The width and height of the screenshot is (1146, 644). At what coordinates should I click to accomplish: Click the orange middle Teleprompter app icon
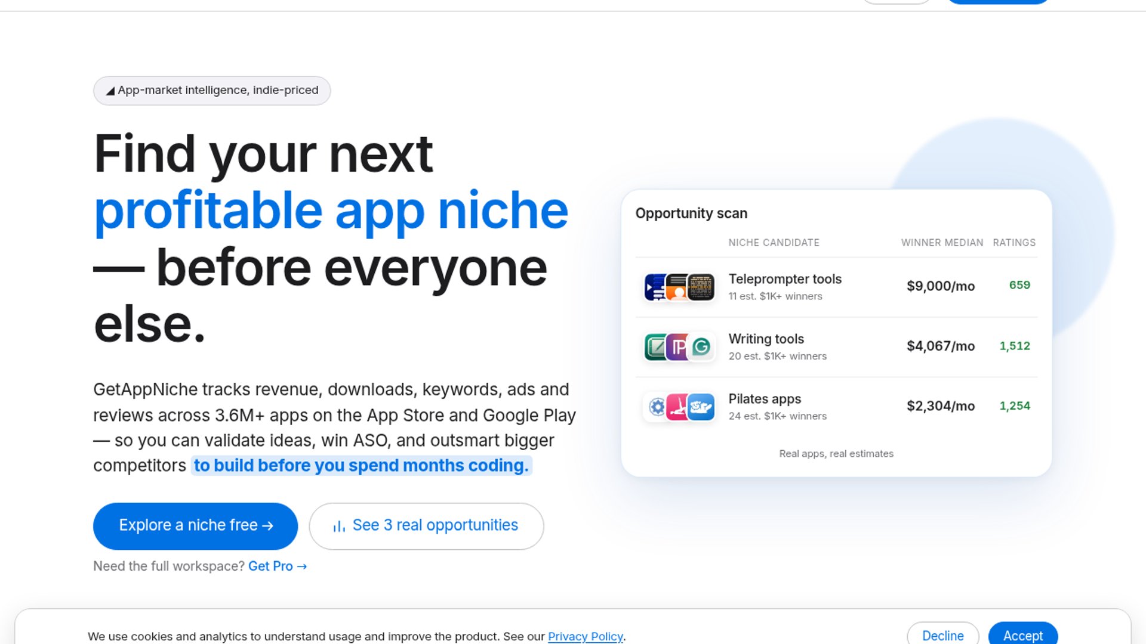[677, 287]
